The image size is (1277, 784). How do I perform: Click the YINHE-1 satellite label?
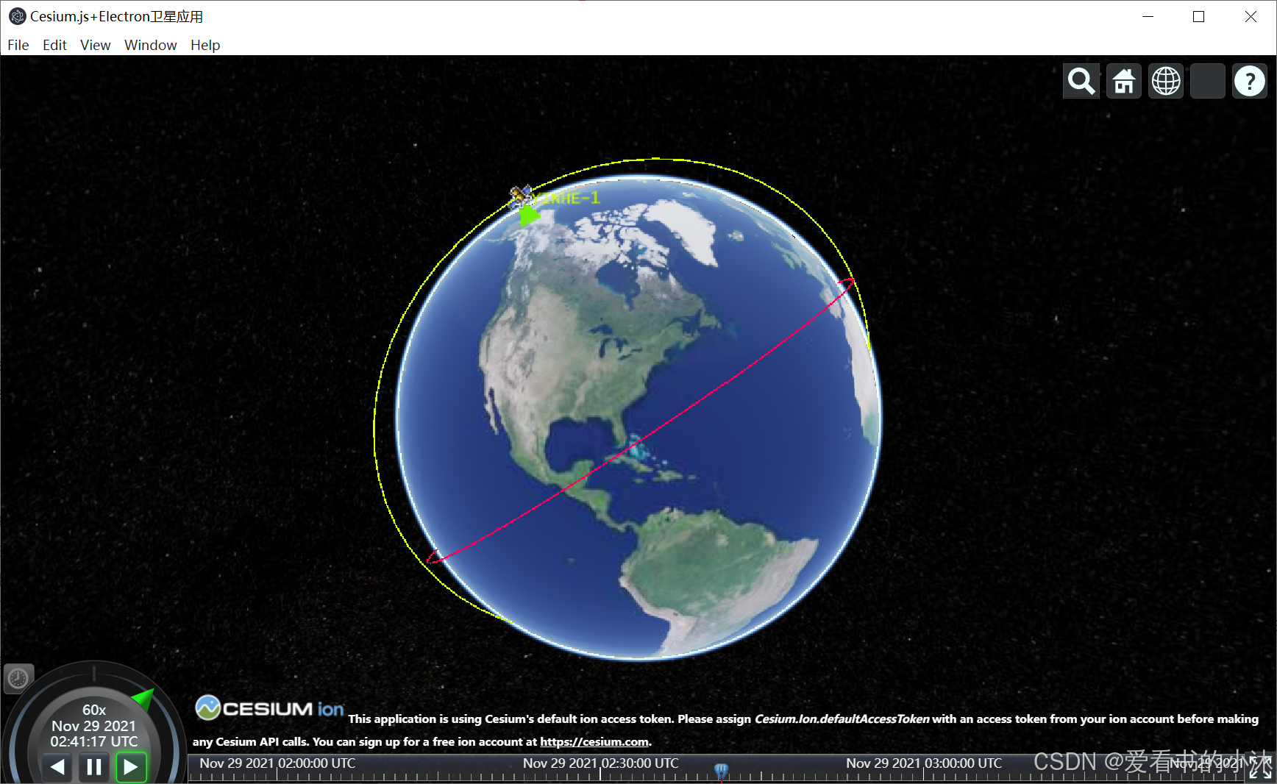point(566,198)
